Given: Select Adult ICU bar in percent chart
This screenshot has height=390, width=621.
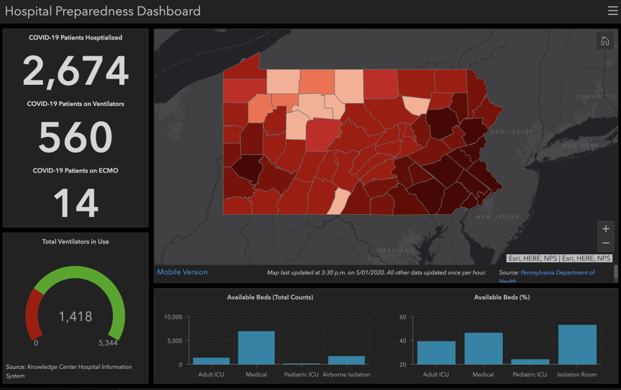Looking at the screenshot, I should click(436, 353).
